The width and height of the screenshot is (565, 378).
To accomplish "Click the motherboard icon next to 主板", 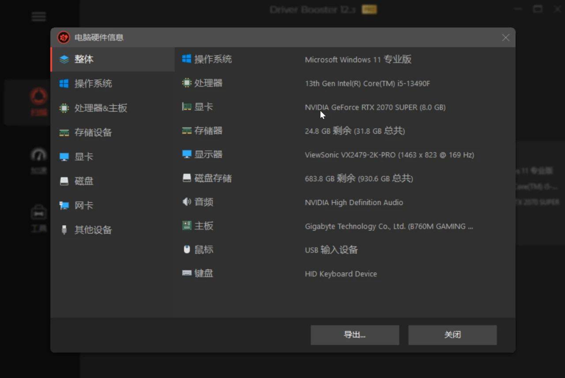I will pos(187,226).
